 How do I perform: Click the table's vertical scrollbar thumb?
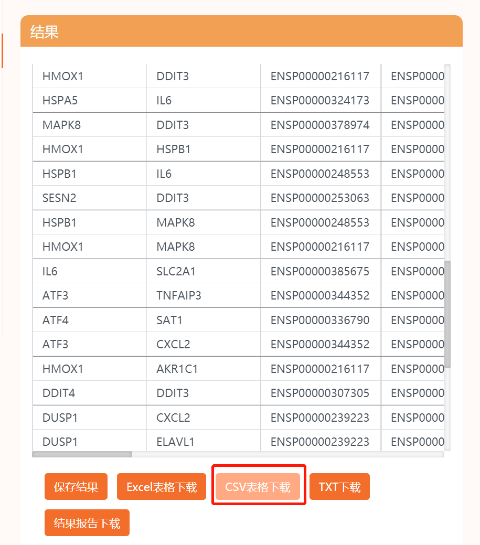447,314
